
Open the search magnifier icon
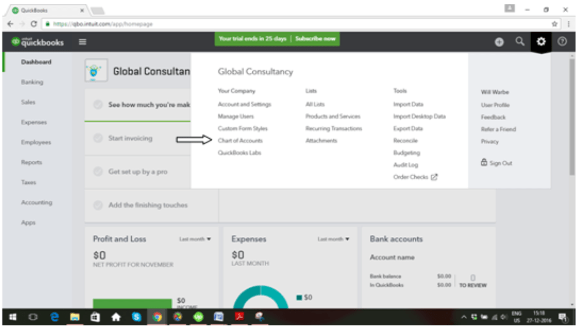520,41
